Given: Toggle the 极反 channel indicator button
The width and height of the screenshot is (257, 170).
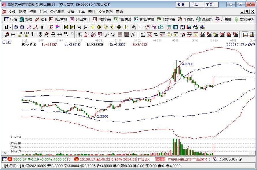Looking at the screenshot, I should [x=51, y=27].
